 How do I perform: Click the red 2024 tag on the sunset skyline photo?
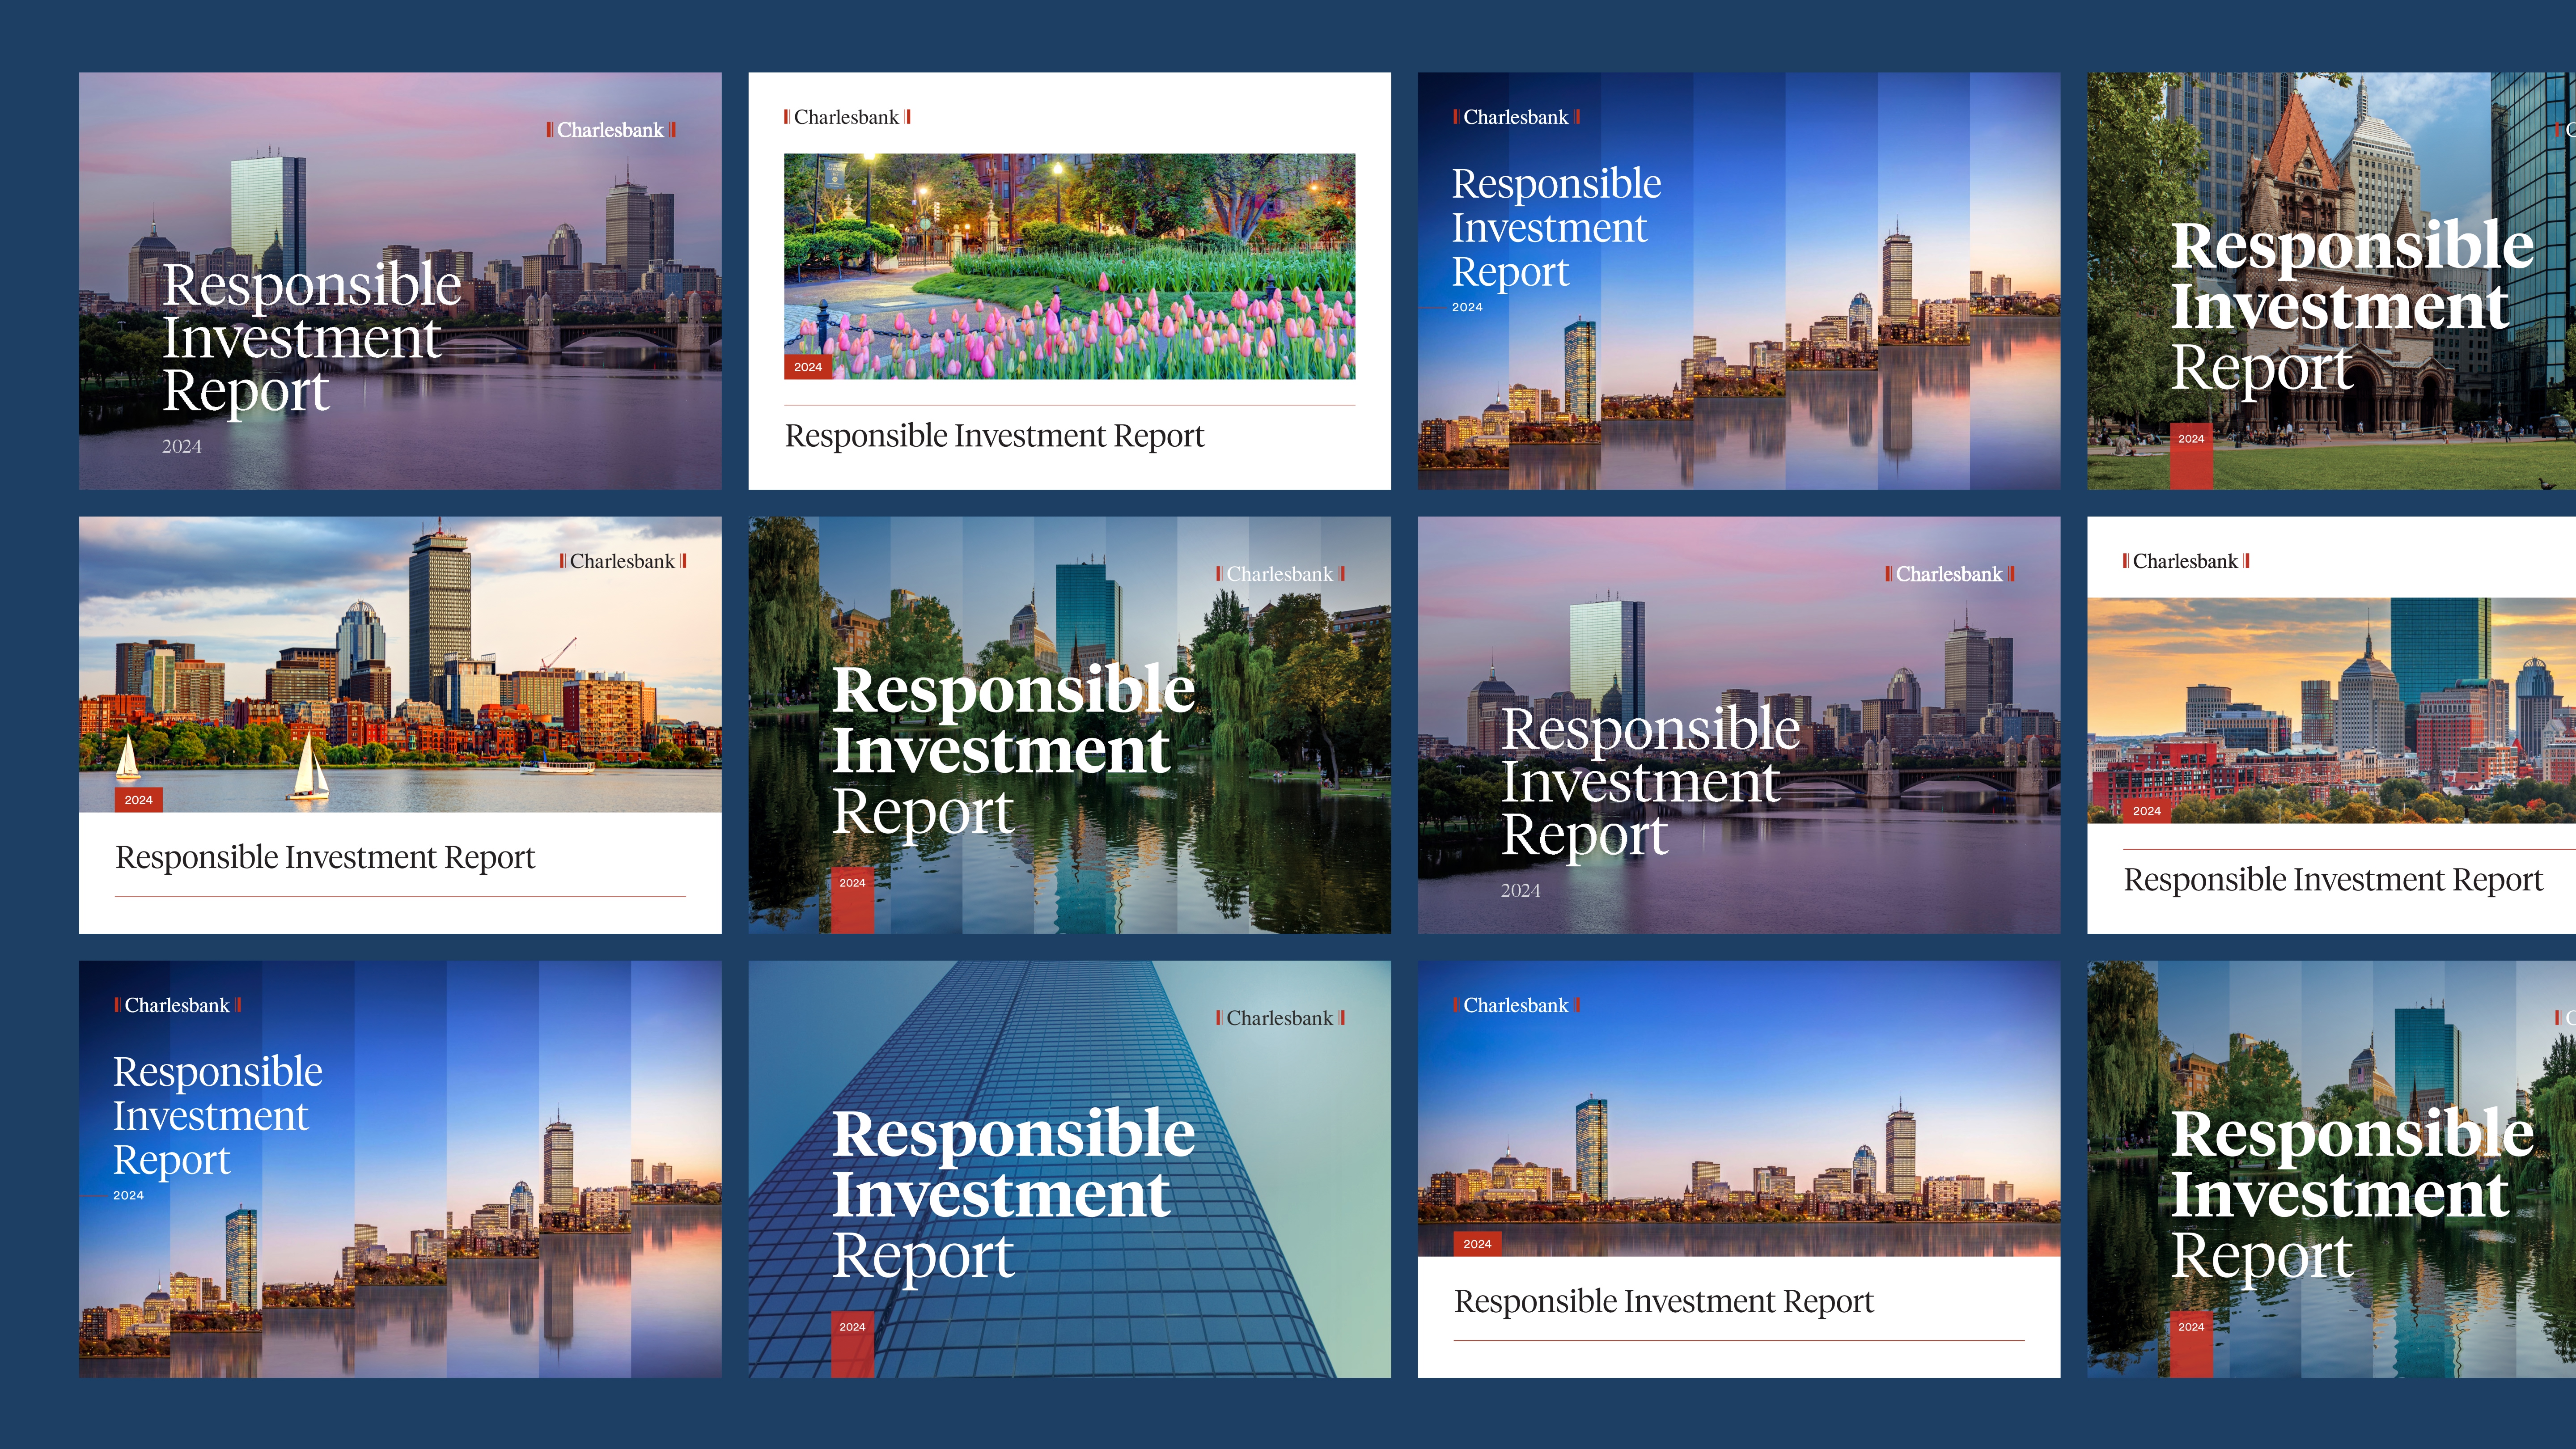tap(2146, 811)
